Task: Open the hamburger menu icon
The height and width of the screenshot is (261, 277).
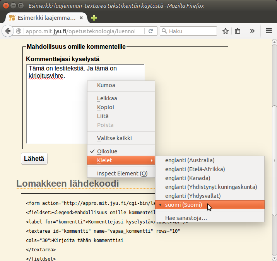Action: (269, 31)
